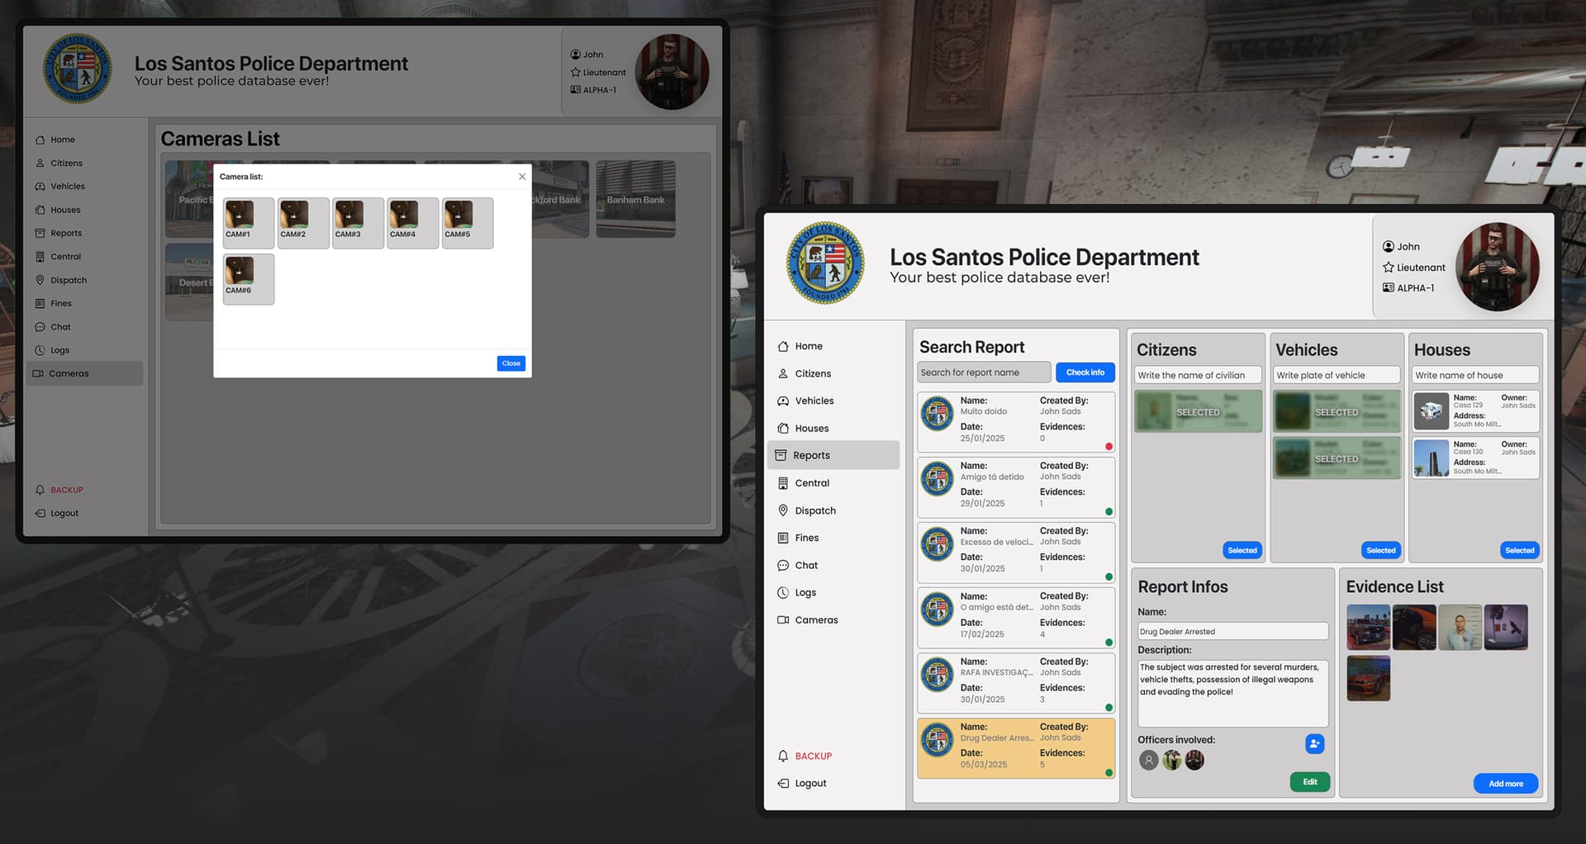
Task: Click the search for report name field
Action: tap(983, 372)
